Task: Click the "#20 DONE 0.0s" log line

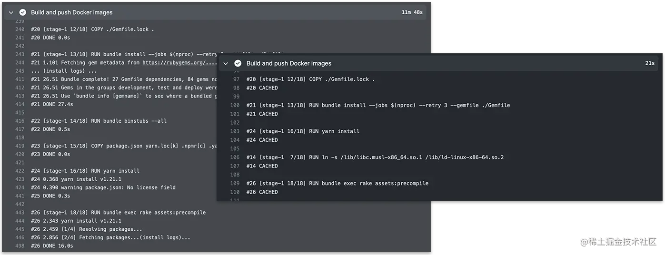Action: [x=50, y=38]
